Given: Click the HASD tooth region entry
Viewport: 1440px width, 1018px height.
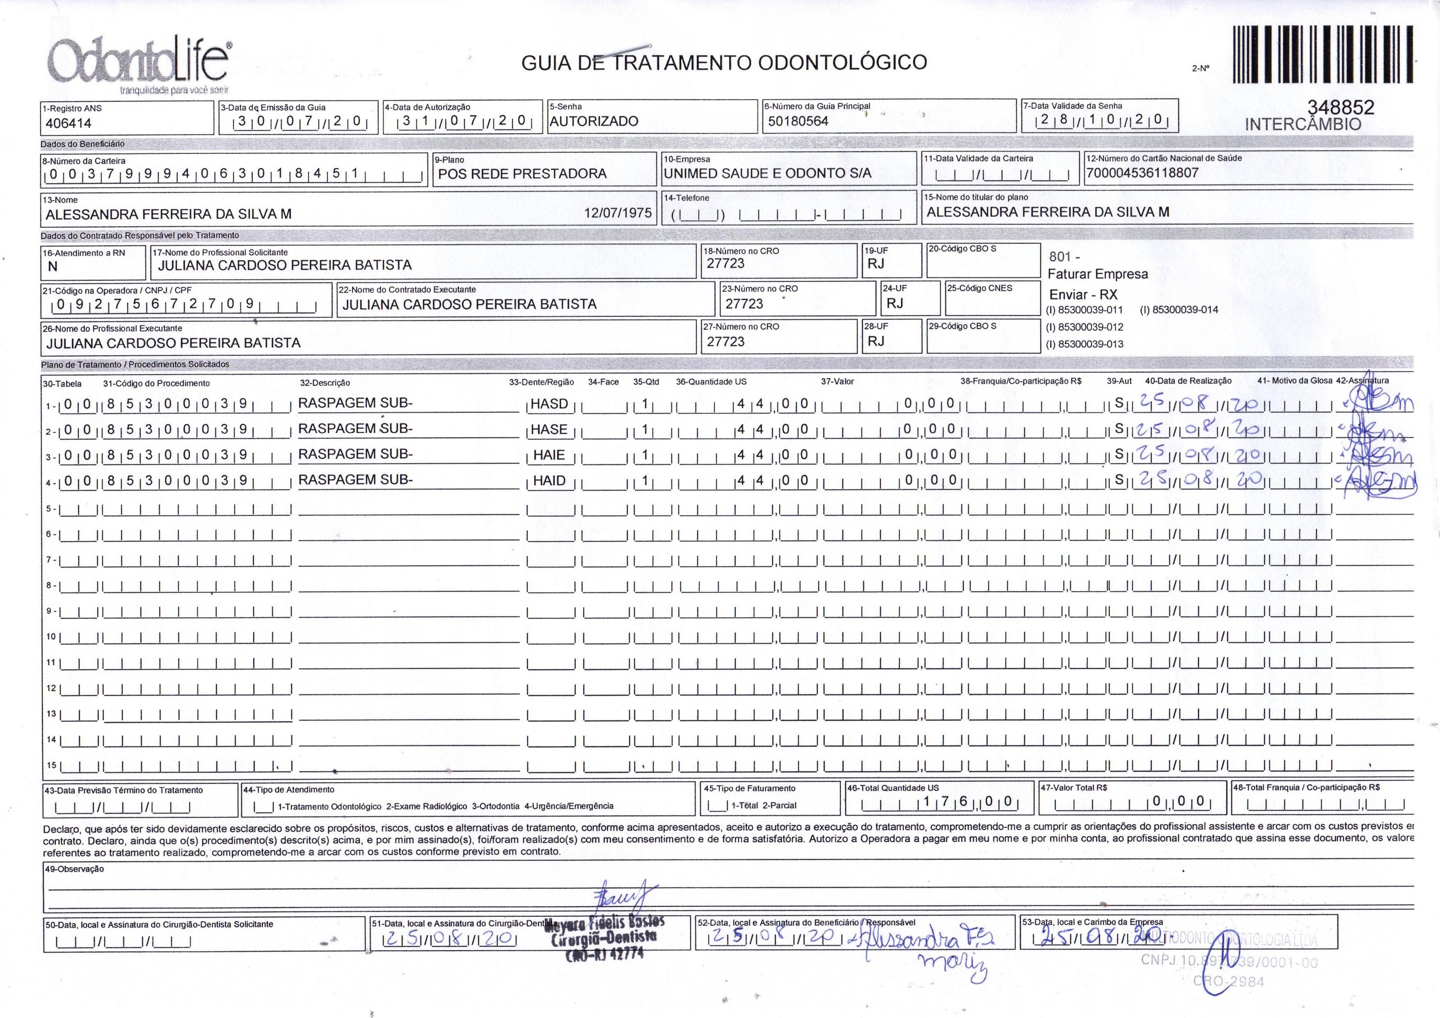Looking at the screenshot, I should [549, 405].
